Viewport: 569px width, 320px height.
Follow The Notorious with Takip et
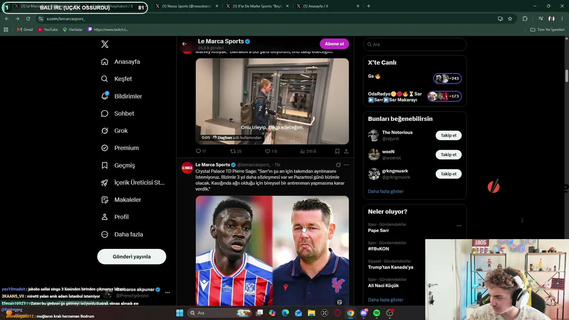(449, 136)
